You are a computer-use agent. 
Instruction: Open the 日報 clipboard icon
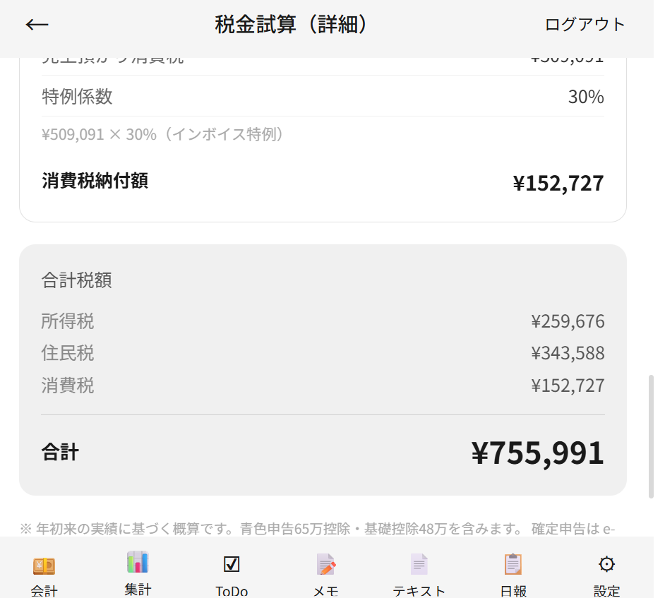513,564
